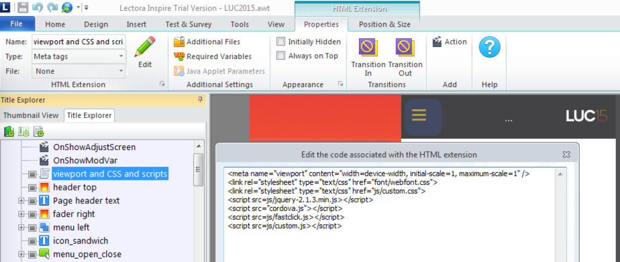
Task: Select the icon_sandwich tree item
Action: pyautogui.click(x=81, y=241)
